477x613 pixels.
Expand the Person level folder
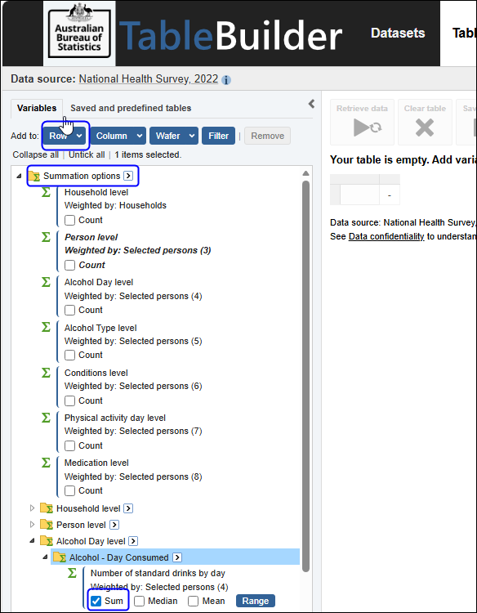pos(33,525)
